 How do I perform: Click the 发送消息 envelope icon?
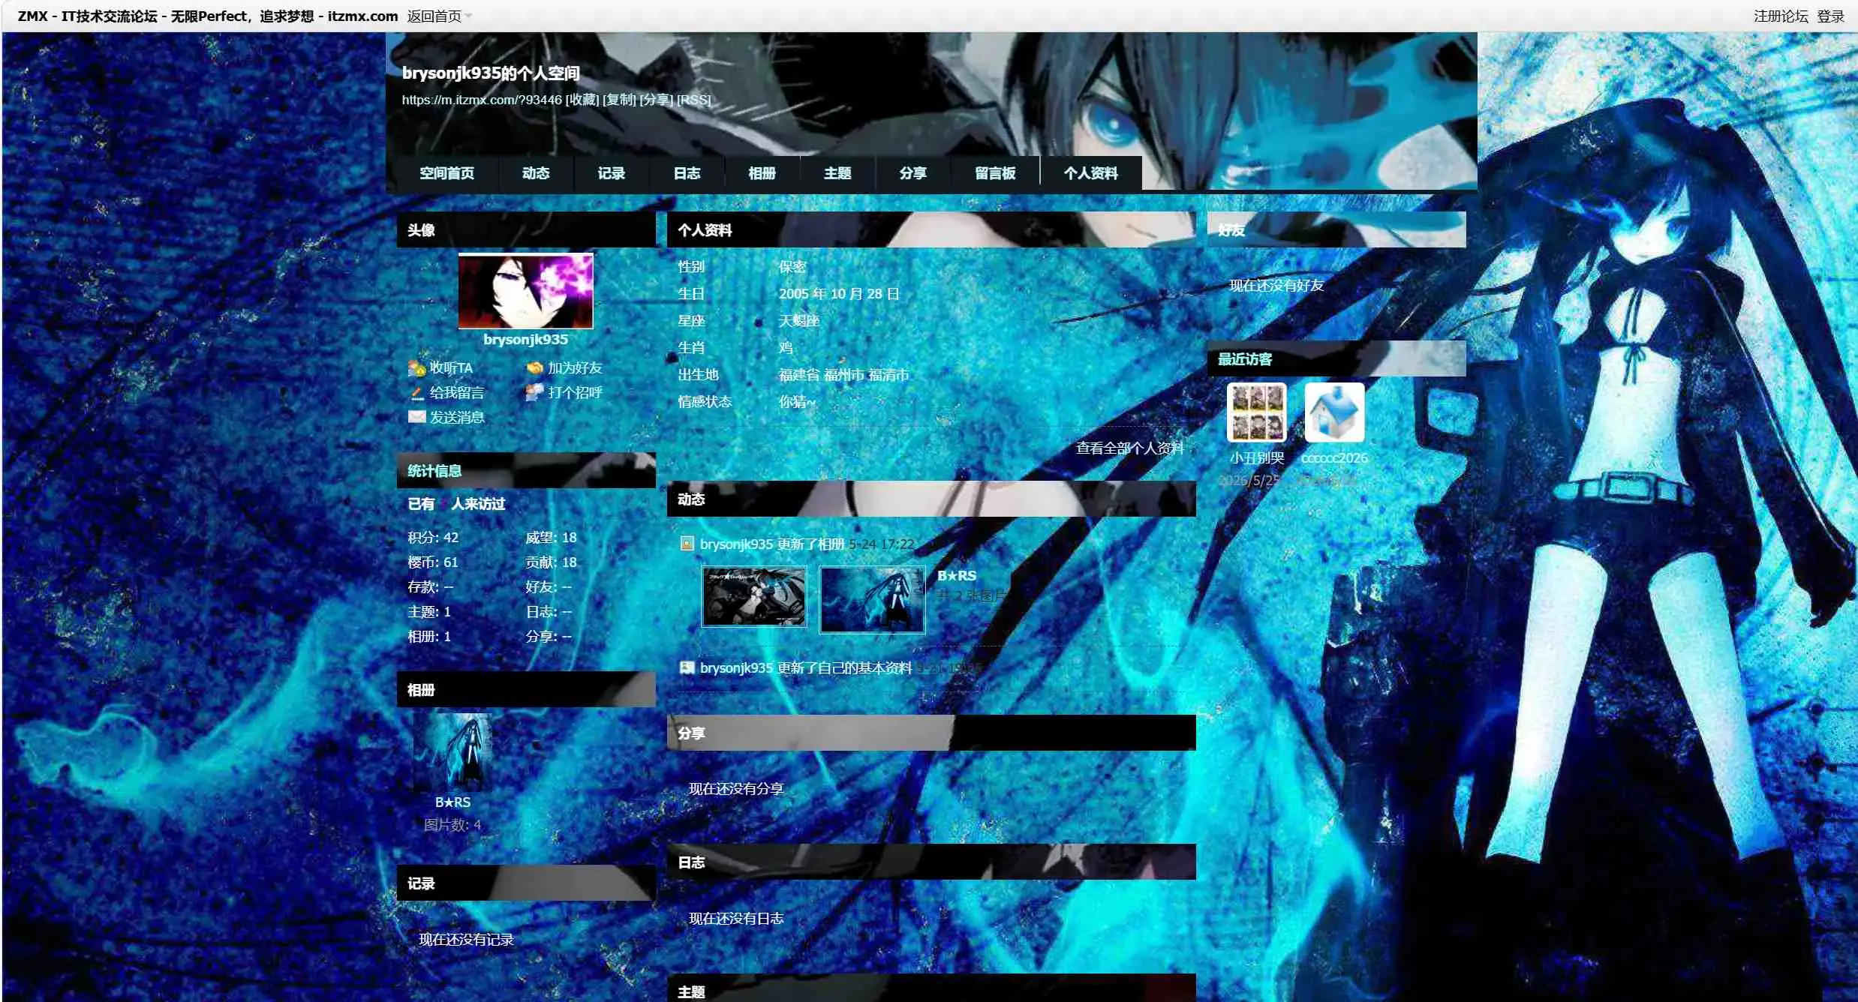coord(416,417)
